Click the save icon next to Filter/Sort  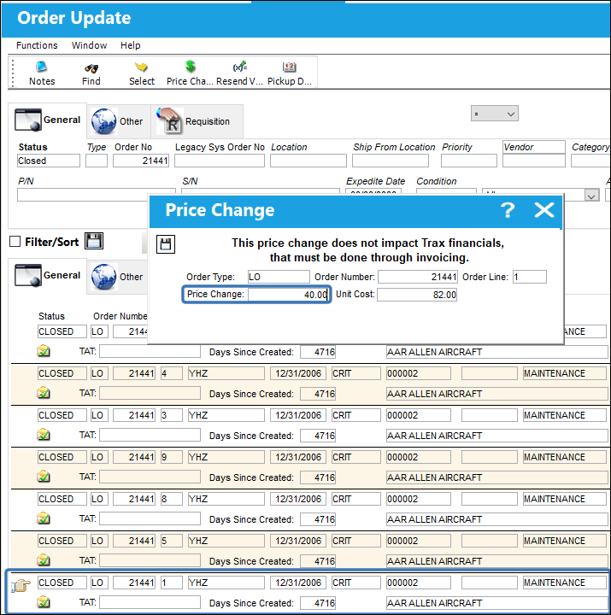pyautogui.click(x=94, y=241)
